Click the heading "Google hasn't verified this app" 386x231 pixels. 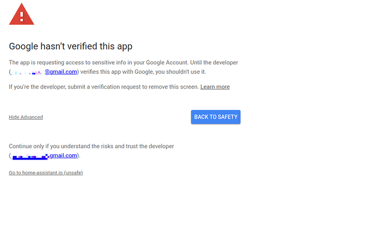70,46
